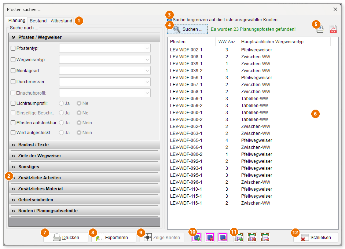Screen dimensions: 345x249
Task: Expand the Sonstiges section
Action: click(84, 167)
